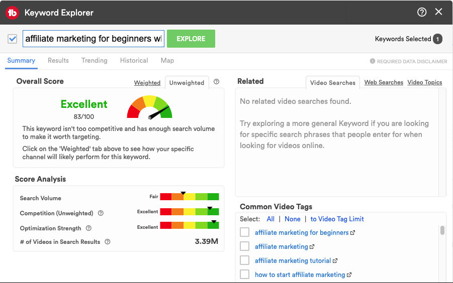The height and width of the screenshot is (283, 453).
Task: Click the Common Video Tags scrollbar
Action: tap(442, 230)
